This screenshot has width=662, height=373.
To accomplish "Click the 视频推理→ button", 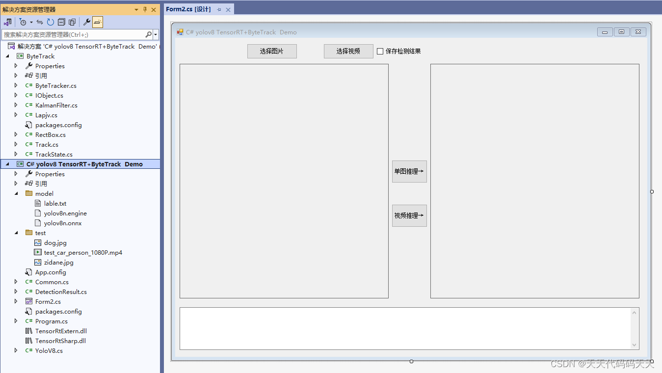I will pos(409,215).
